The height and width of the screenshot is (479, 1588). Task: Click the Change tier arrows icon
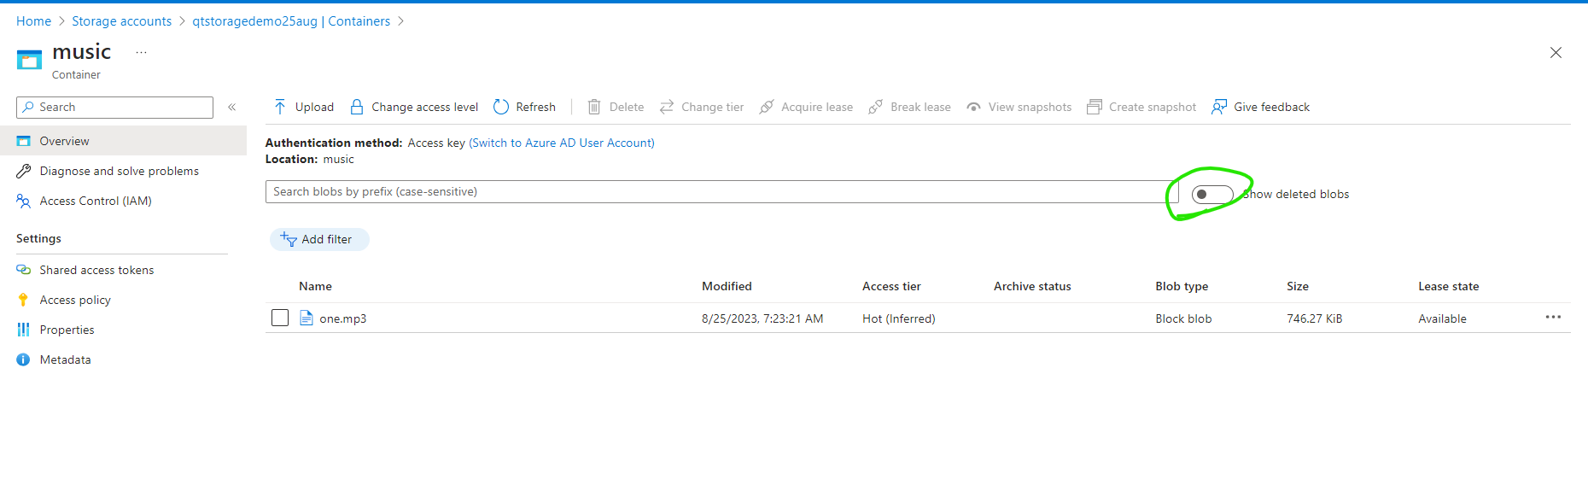667,107
